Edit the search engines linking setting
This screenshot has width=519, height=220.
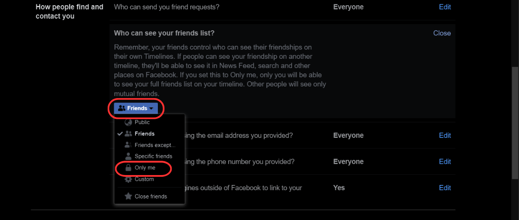coord(445,188)
